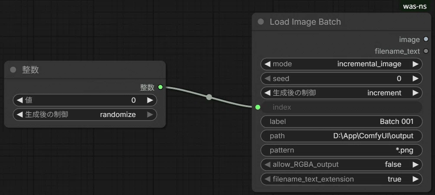This screenshot has height=195, width=435.
Task: Click the pattern field *.png
Action: [341, 150]
